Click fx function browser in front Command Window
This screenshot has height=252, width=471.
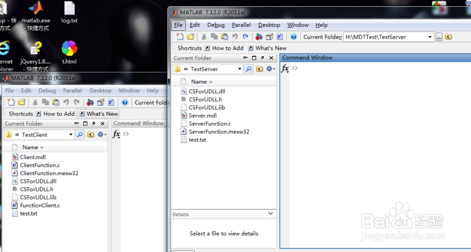click(285, 69)
